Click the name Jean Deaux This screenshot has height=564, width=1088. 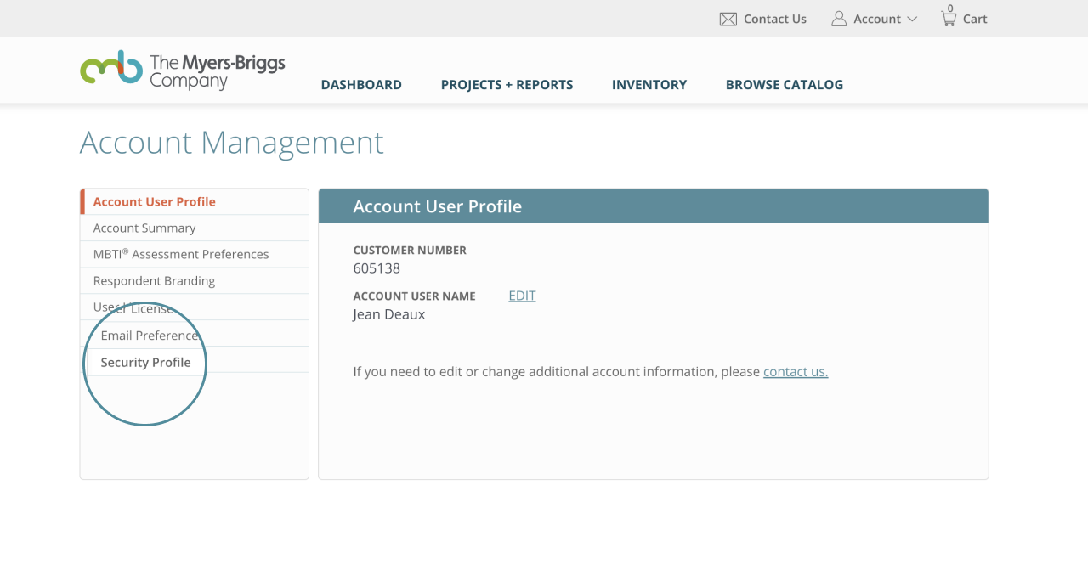389,314
